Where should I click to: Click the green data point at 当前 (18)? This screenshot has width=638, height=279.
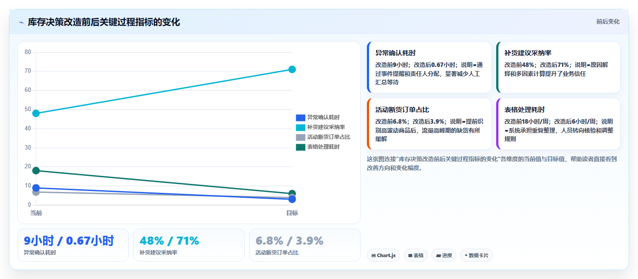[36, 171]
